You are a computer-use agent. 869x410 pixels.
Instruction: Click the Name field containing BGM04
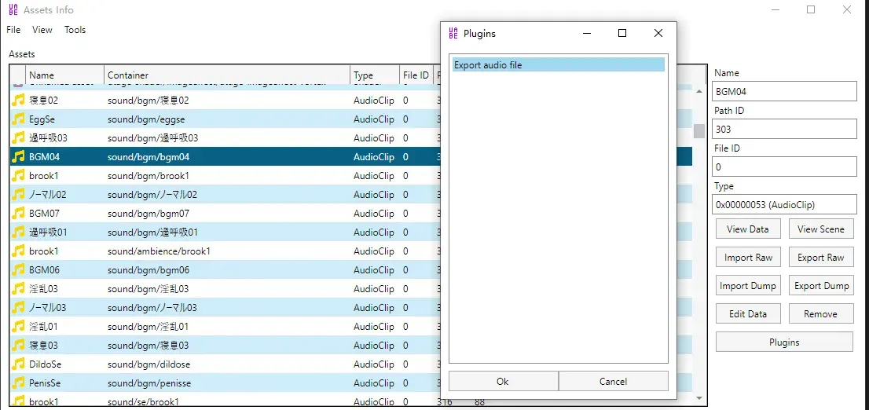784,91
